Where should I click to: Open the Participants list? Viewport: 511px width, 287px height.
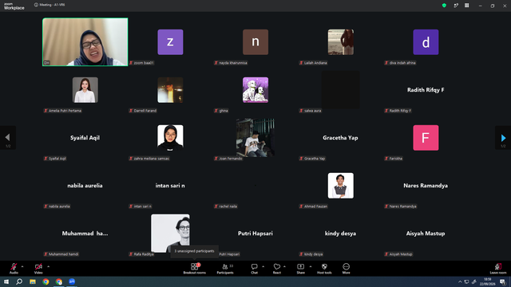tap(225, 269)
